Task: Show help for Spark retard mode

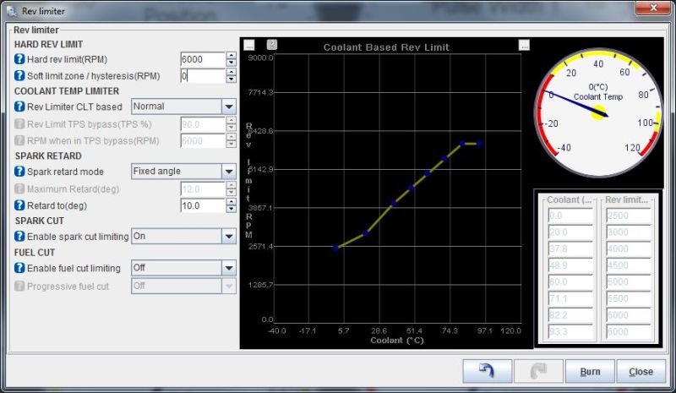Action: click(20, 172)
